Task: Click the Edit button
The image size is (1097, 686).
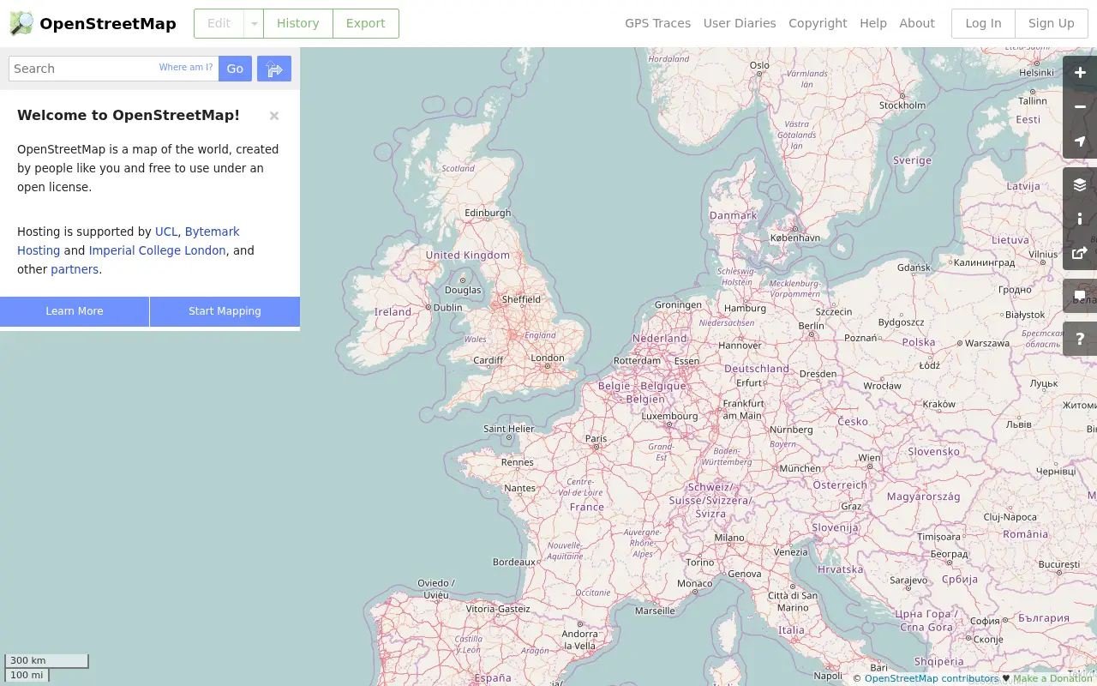Action: (x=219, y=23)
